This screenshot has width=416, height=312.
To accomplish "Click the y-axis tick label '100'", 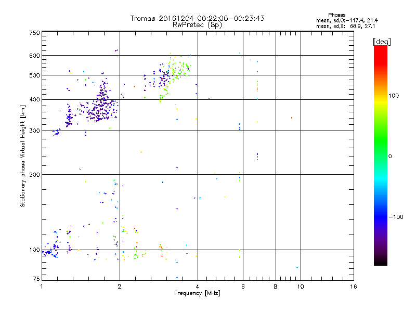I will [x=34, y=250].
